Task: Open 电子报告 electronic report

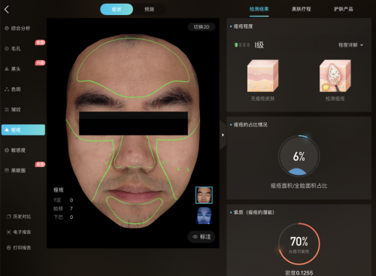Action: (x=19, y=232)
